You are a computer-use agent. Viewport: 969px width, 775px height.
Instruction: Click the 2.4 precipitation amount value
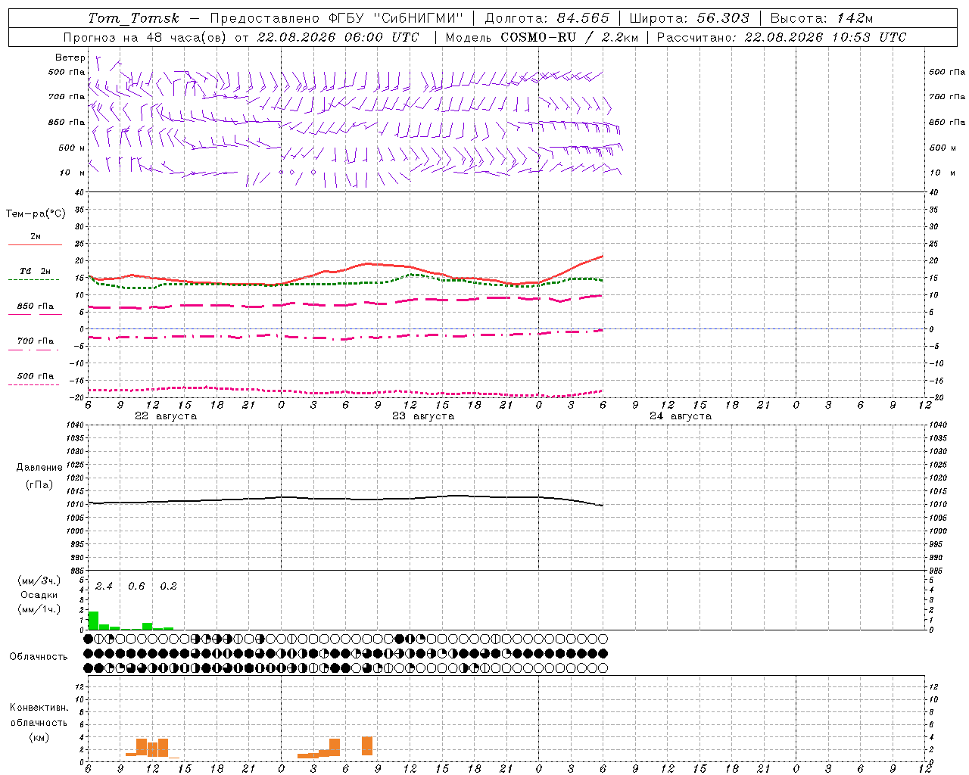point(104,586)
